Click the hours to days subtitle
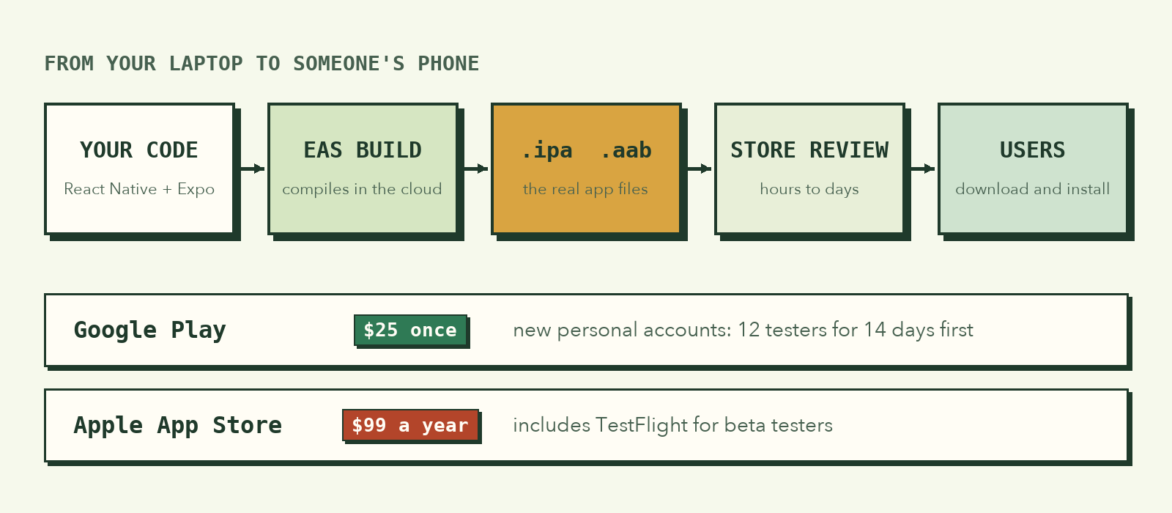The image size is (1172, 513). click(x=809, y=189)
